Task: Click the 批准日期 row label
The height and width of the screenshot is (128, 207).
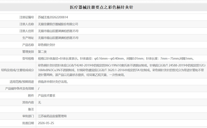Action: point(28,123)
